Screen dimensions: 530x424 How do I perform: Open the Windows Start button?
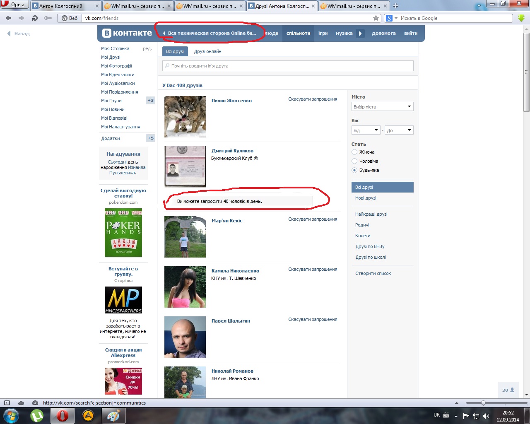tap(11, 416)
